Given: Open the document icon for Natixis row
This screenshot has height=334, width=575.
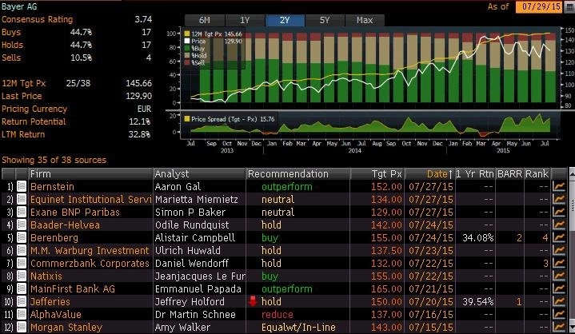Looking at the screenshot, I should click(x=22, y=276).
